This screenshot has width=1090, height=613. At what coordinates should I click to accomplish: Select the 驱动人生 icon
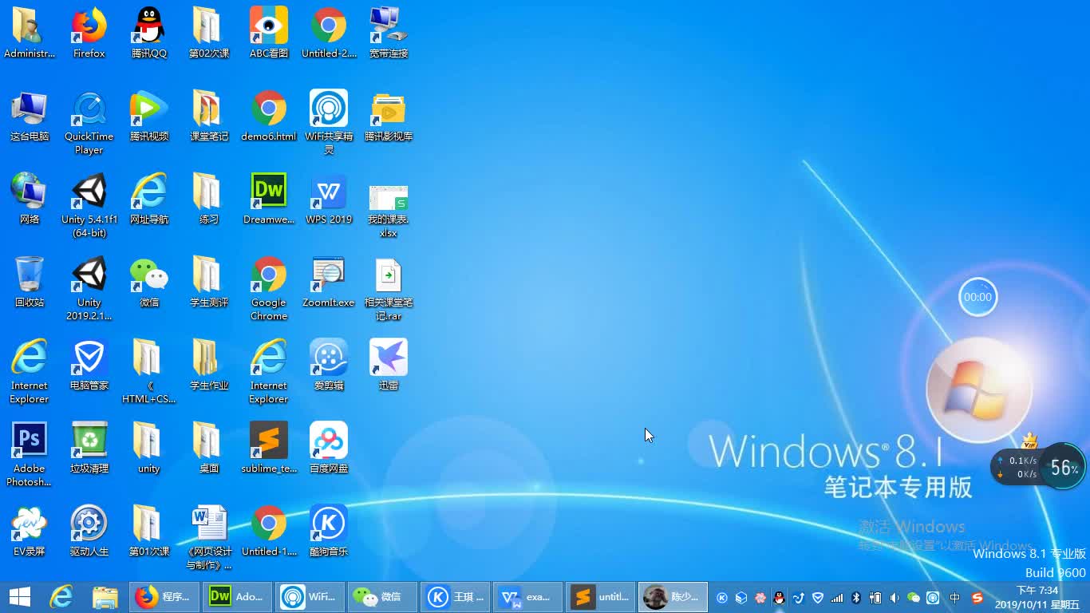pos(89,531)
